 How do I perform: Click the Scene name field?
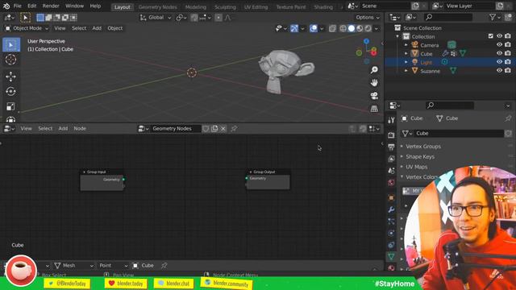tap(385, 6)
